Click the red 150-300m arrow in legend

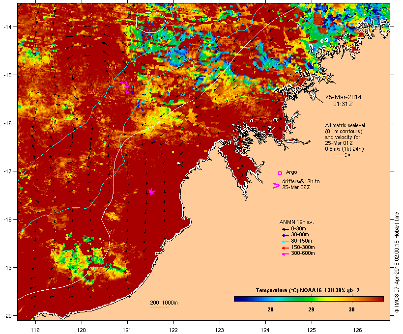tap(285, 248)
